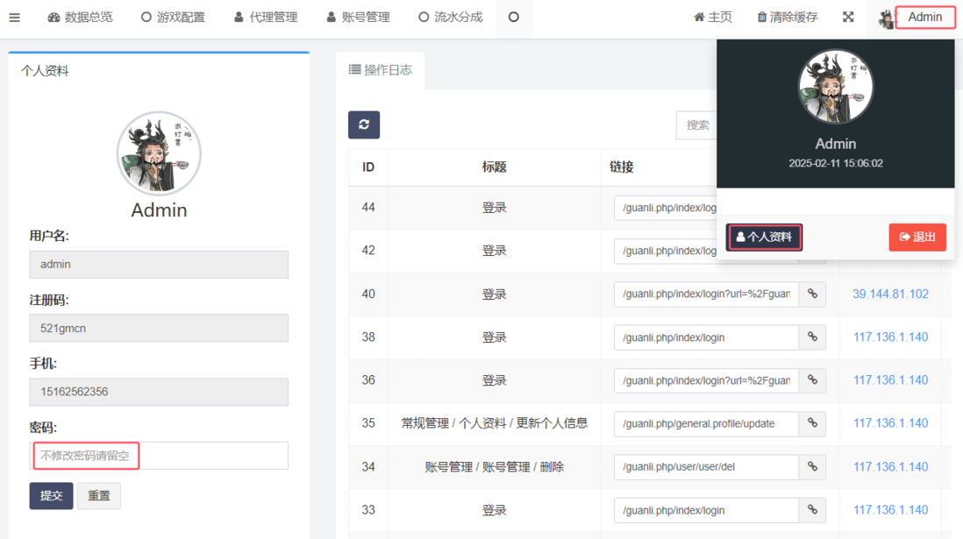The width and height of the screenshot is (963, 539).
Task: Click the IP link 39.144.81.102
Action: point(890,294)
